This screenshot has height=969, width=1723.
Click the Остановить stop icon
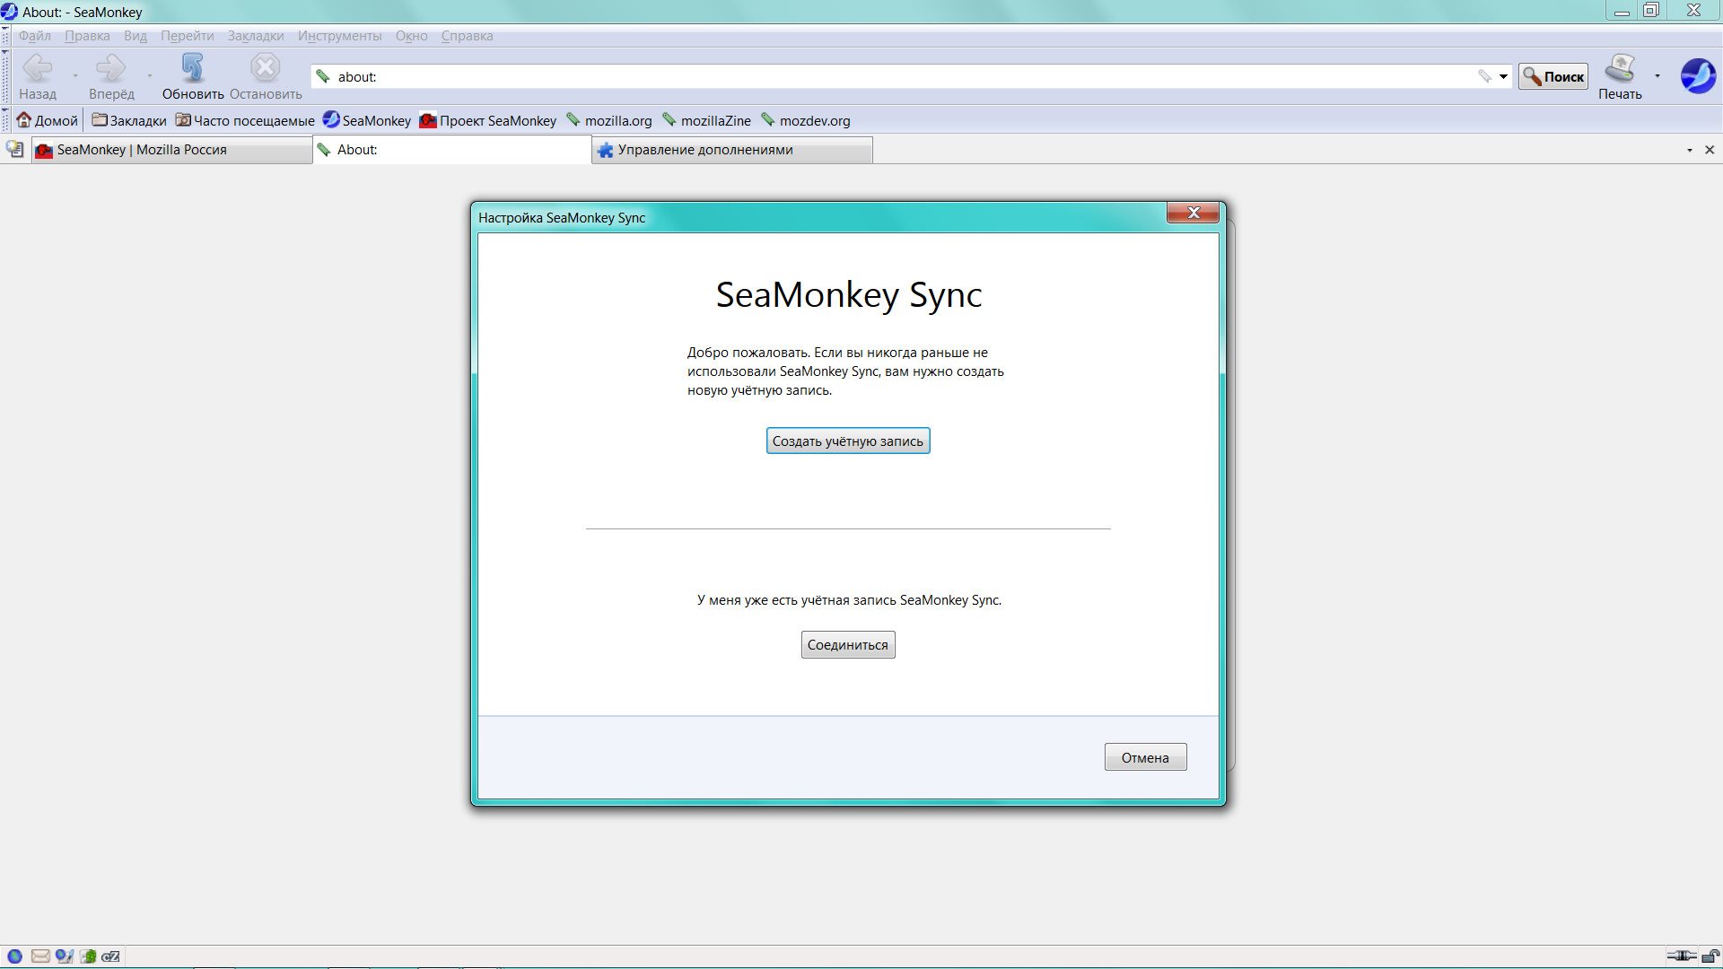[266, 68]
